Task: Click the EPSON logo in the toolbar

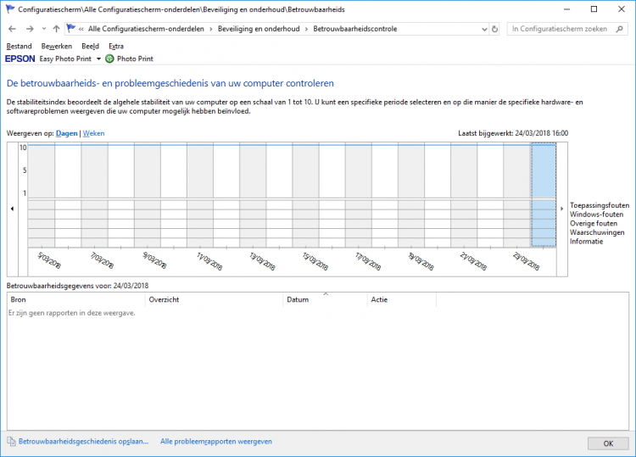Action: coord(20,59)
